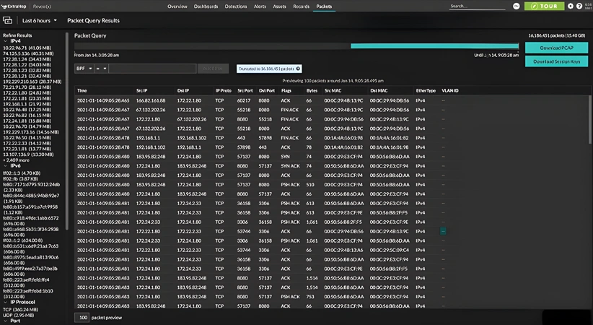
Task: Click the SYN flag cell
Action: 285,157
